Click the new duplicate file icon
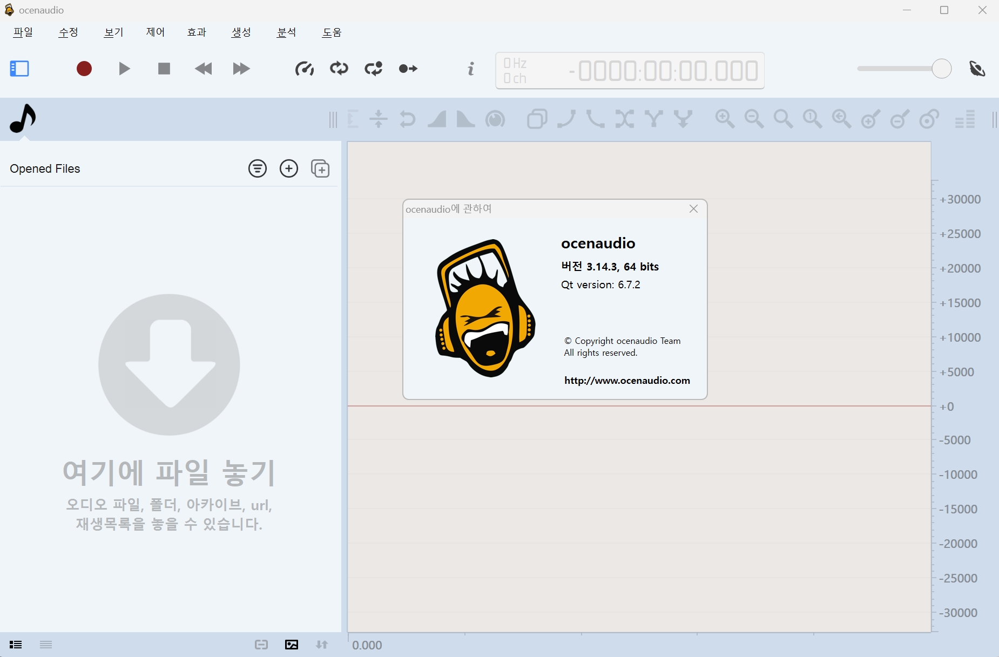 320,168
